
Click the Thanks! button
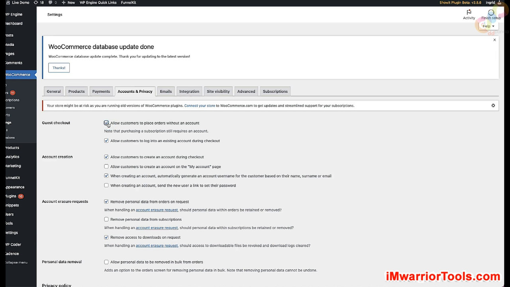[x=59, y=68]
